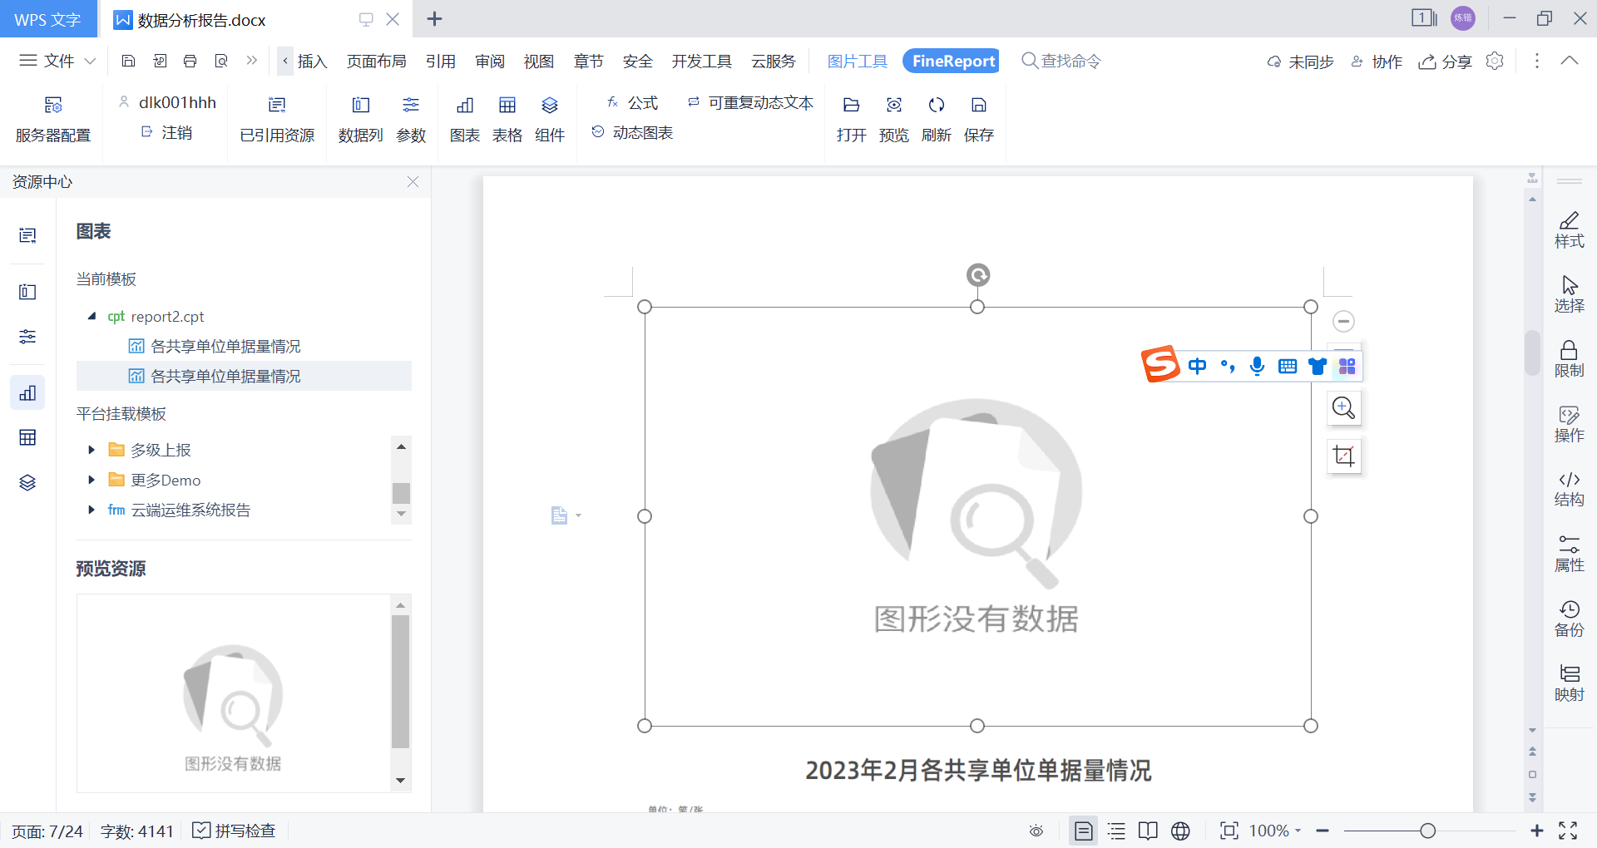Show more quick access toolbar commands
The height and width of the screenshot is (848, 1597).
click(252, 61)
